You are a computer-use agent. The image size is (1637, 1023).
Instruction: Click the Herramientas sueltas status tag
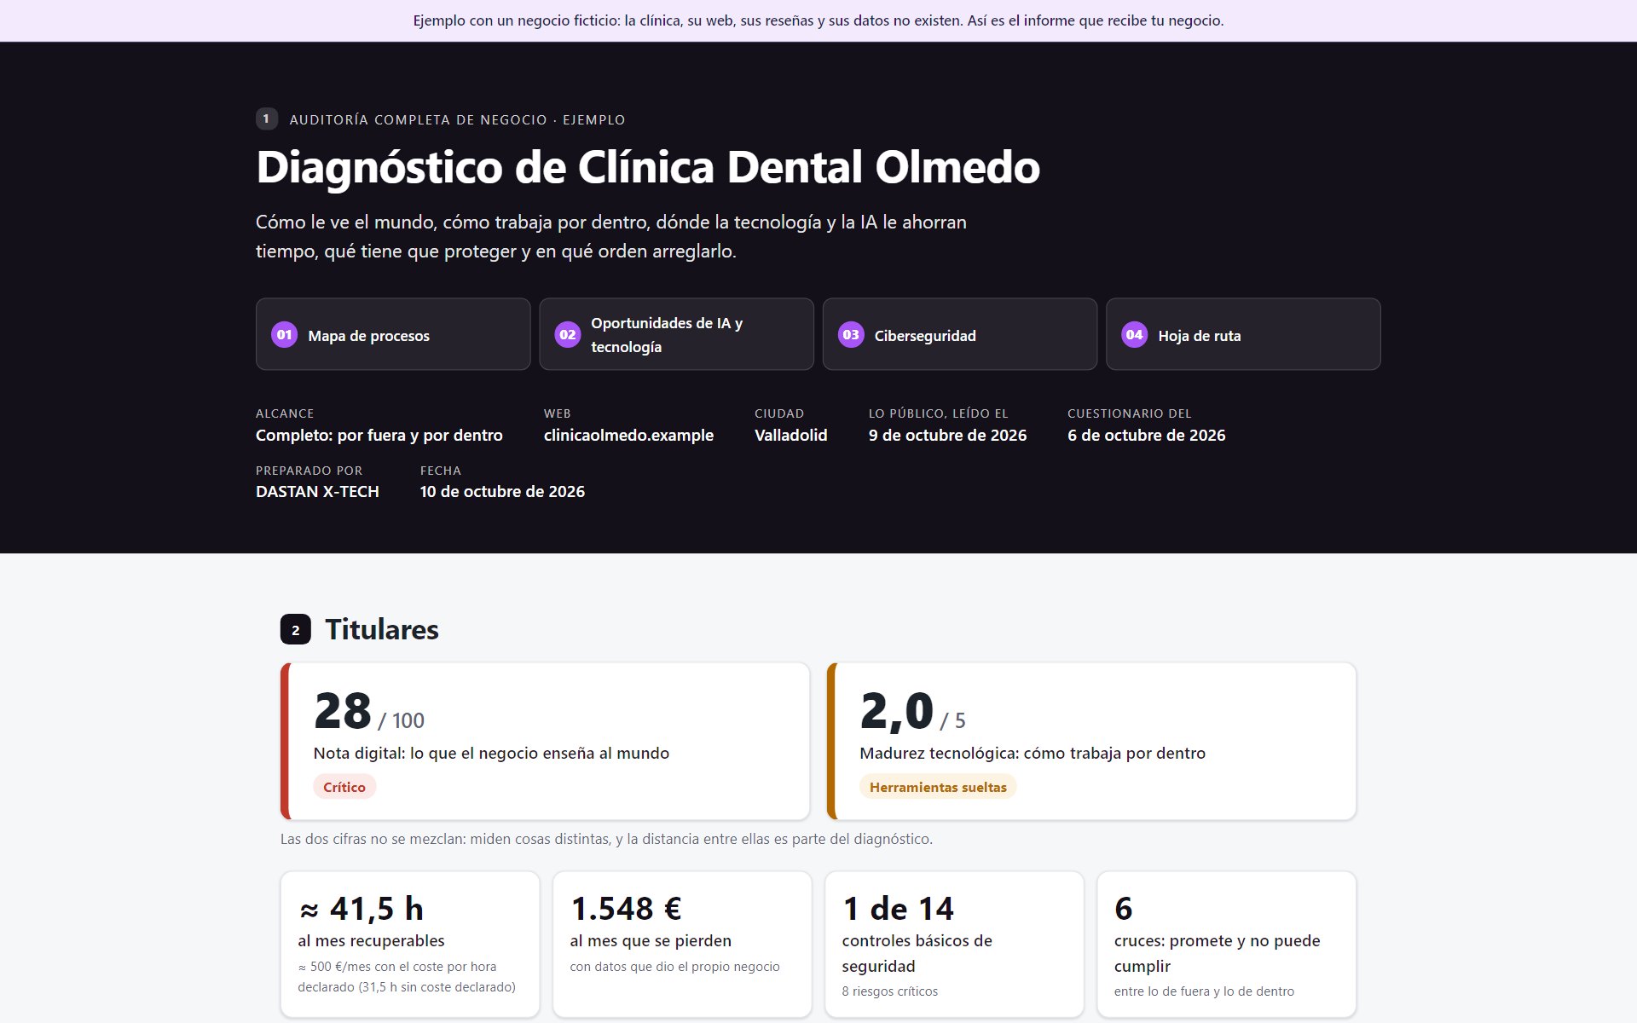pyautogui.click(x=938, y=787)
